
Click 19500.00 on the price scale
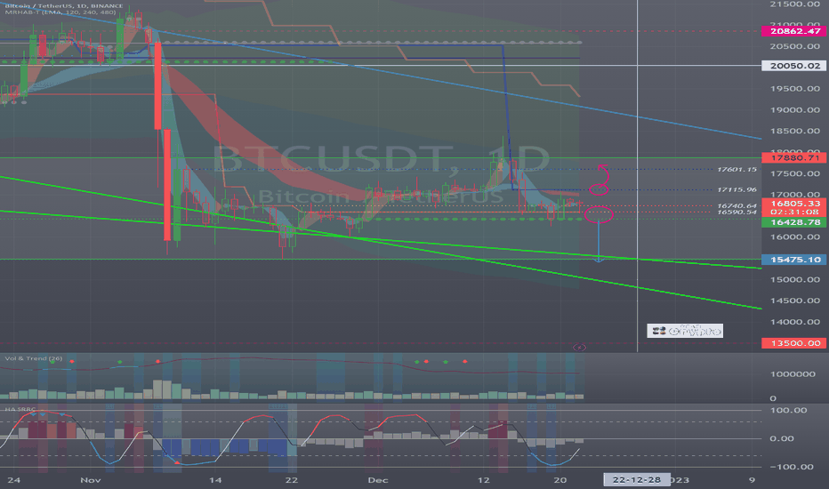pyautogui.click(x=794, y=89)
